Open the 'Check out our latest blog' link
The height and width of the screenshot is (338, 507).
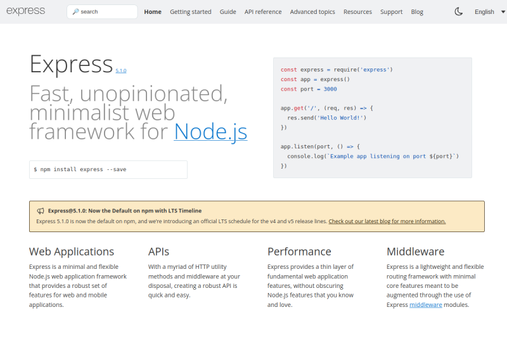click(x=387, y=221)
